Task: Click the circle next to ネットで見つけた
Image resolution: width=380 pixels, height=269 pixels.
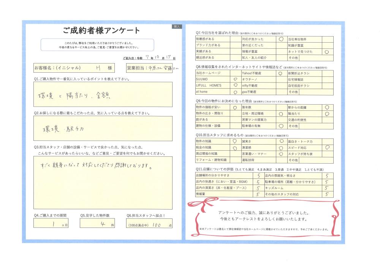Action: 327,51
